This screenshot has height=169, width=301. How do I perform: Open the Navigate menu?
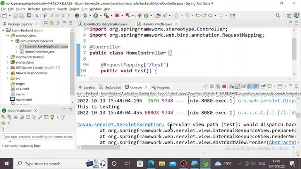[48, 9]
